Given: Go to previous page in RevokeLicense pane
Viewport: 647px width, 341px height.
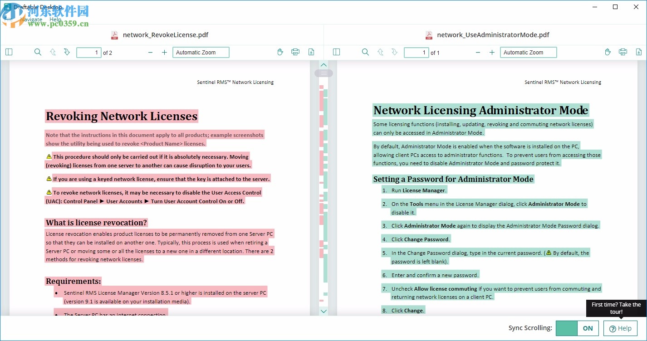Looking at the screenshot, I should pos(53,52).
